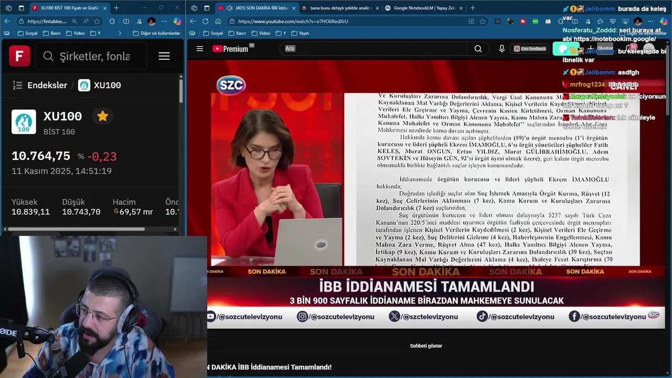The height and width of the screenshot is (378, 672).
Task: Open @sozcutelevizyonu YouTube handle in banner
Action: point(245,317)
